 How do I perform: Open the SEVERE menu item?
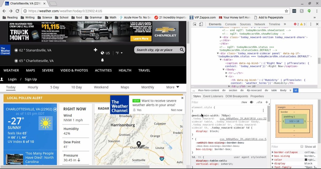48,70
